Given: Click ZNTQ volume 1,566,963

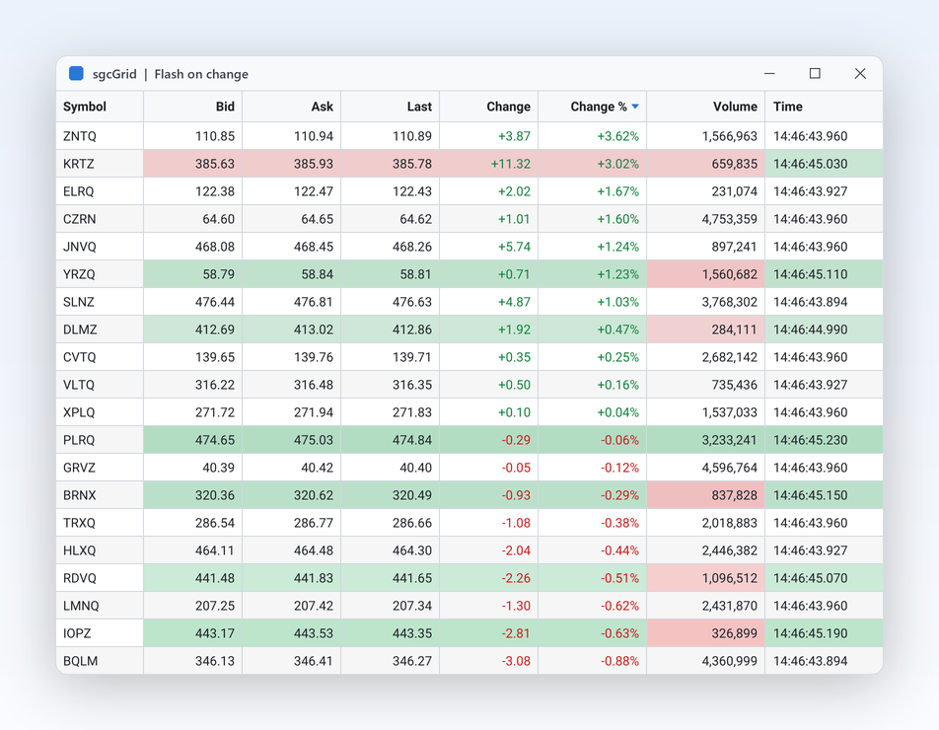Looking at the screenshot, I should coord(705,136).
